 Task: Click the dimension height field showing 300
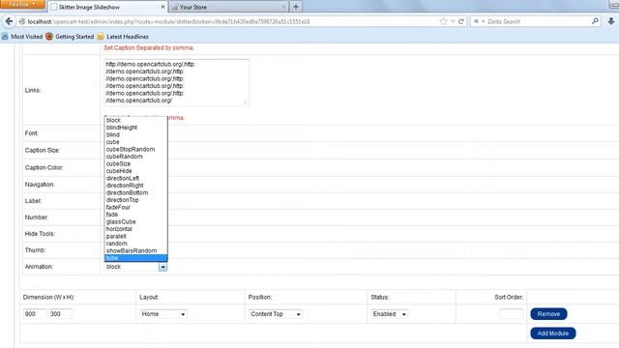point(60,313)
